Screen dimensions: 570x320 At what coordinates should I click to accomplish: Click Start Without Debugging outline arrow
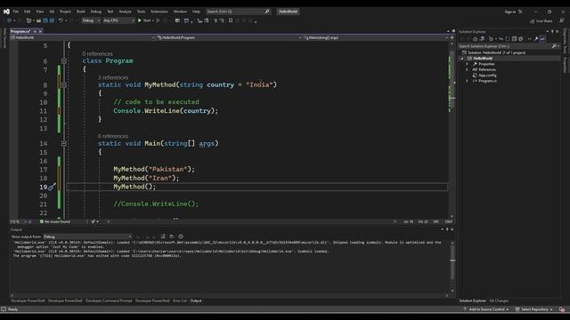tap(158, 20)
